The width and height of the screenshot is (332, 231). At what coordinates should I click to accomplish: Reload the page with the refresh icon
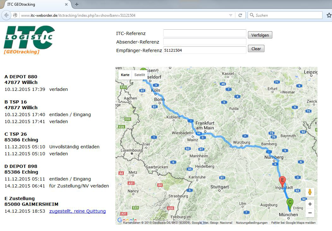pyautogui.click(x=240, y=15)
